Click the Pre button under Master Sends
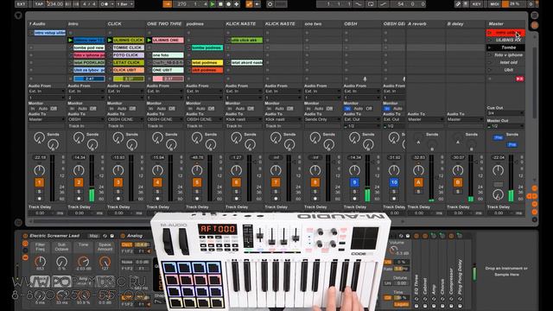This screenshot has height=311, width=553. tap(512, 144)
